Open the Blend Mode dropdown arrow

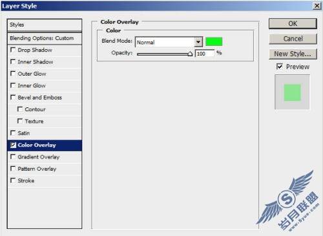point(198,42)
